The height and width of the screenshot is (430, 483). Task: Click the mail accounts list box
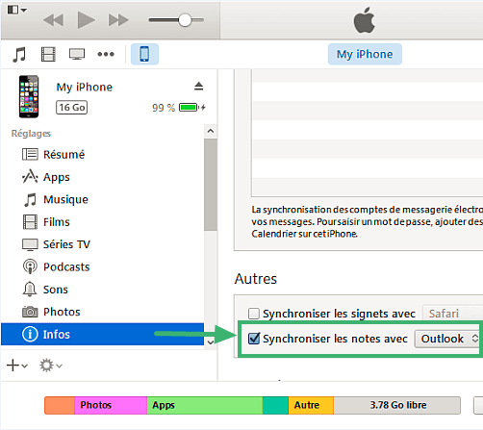368,133
